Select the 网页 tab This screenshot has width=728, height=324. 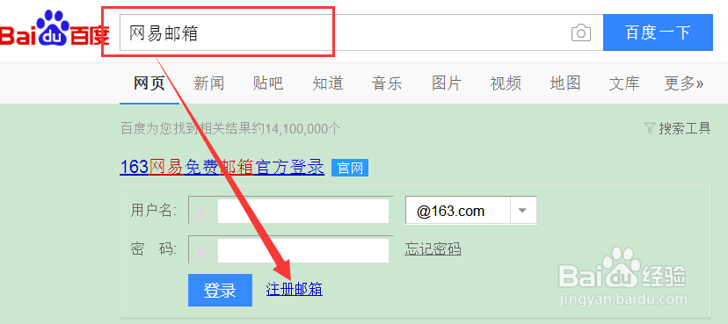149,83
